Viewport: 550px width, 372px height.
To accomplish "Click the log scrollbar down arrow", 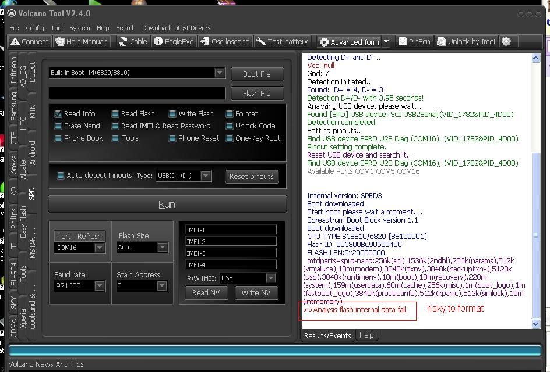I will [535, 324].
